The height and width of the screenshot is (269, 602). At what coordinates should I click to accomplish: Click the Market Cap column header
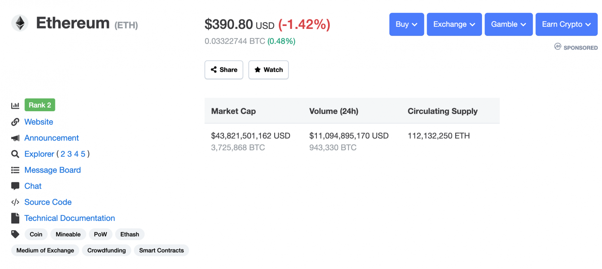[233, 111]
